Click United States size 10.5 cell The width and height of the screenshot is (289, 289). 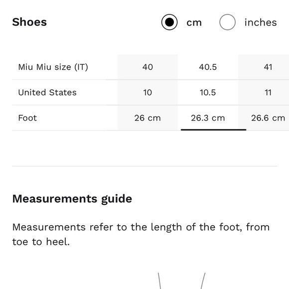pyautogui.click(x=208, y=92)
